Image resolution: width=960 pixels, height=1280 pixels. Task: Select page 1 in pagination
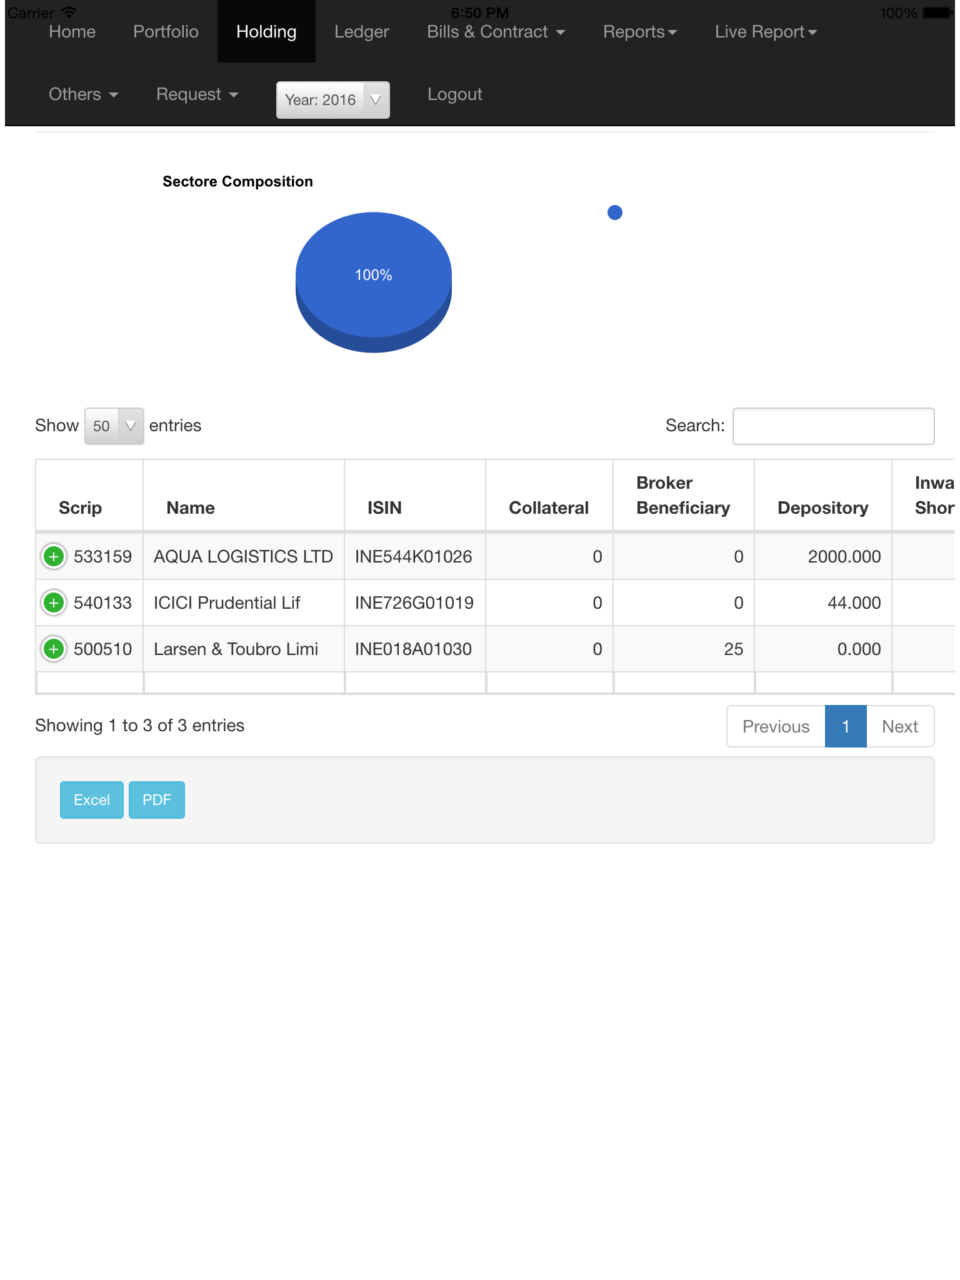point(846,726)
